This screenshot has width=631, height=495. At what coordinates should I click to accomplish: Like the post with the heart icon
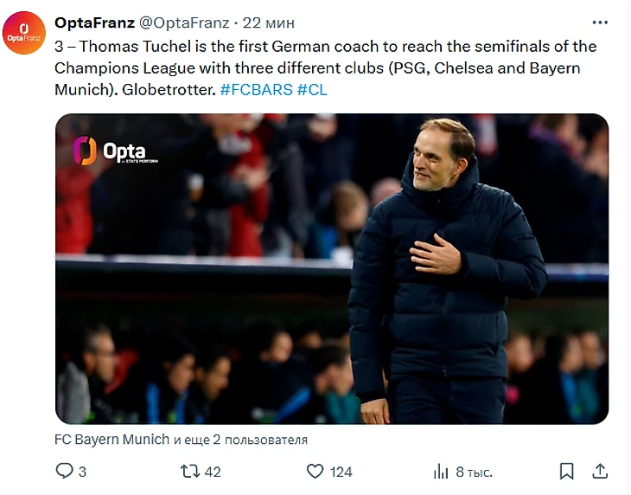coord(315,471)
